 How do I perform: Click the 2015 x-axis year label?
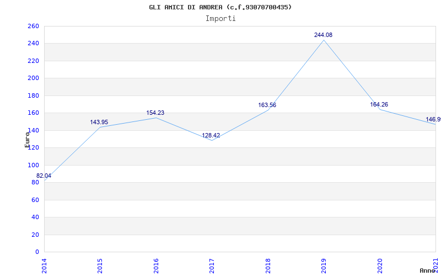(100, 266)
